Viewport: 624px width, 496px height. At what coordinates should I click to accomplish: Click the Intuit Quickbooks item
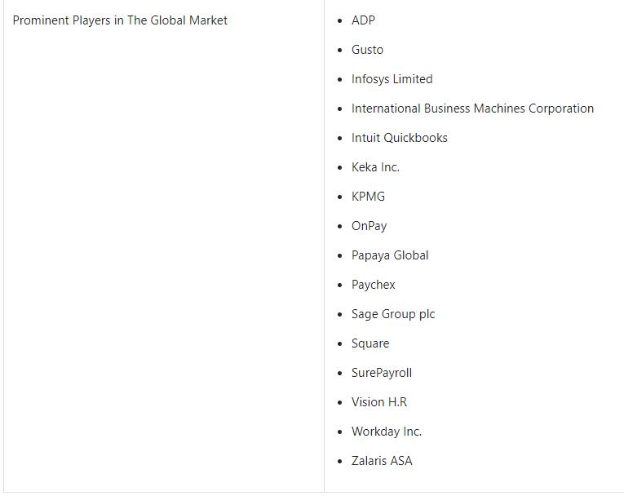point(399,138)
